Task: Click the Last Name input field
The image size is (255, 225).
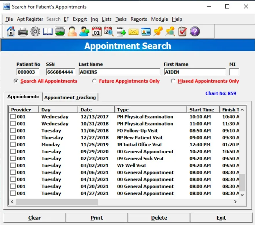Action: (119, 71)
